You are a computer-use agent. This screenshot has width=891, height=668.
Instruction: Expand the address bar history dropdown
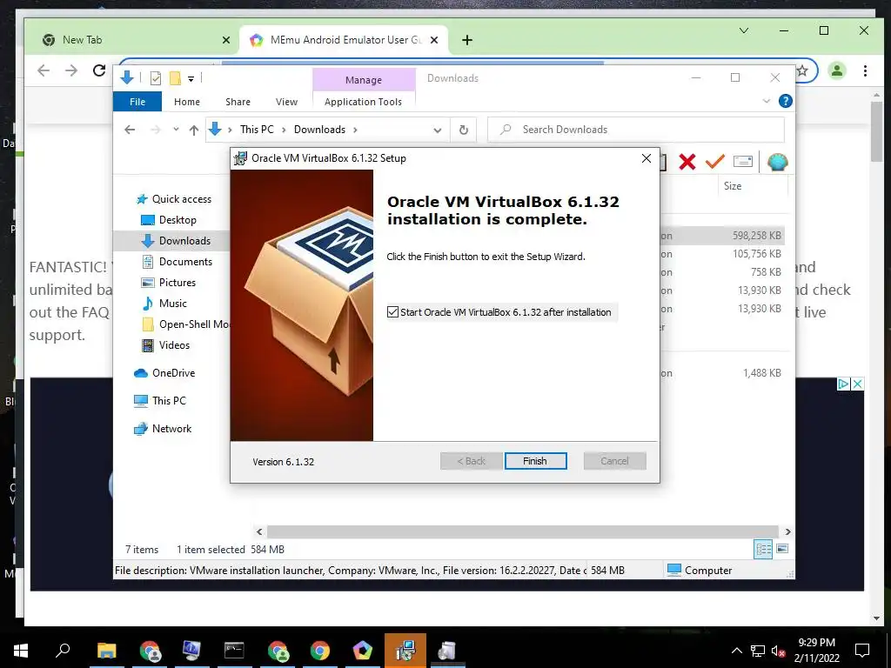(x=437, y=130)
